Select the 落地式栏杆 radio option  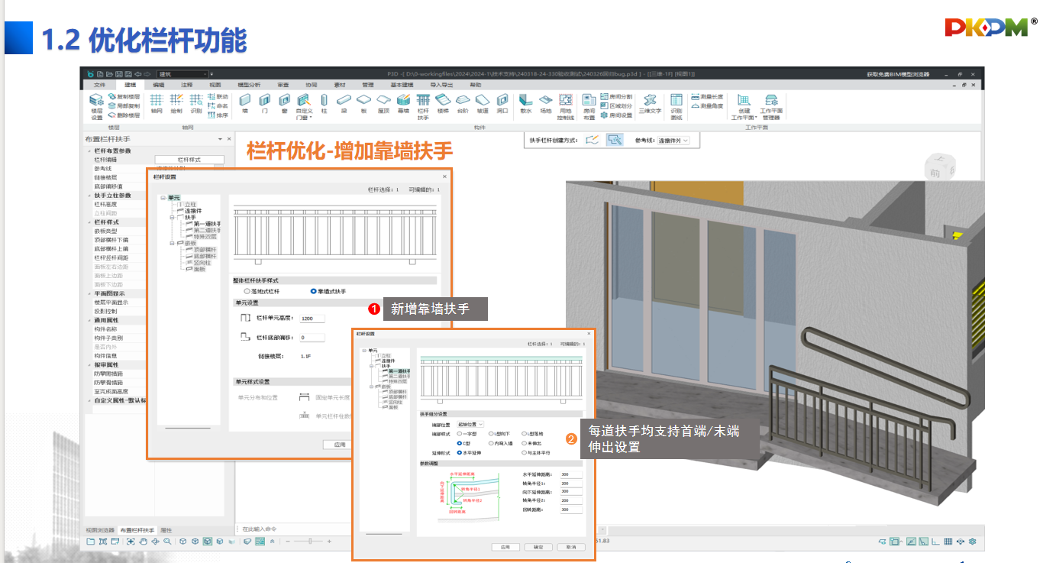coord(247,291)
